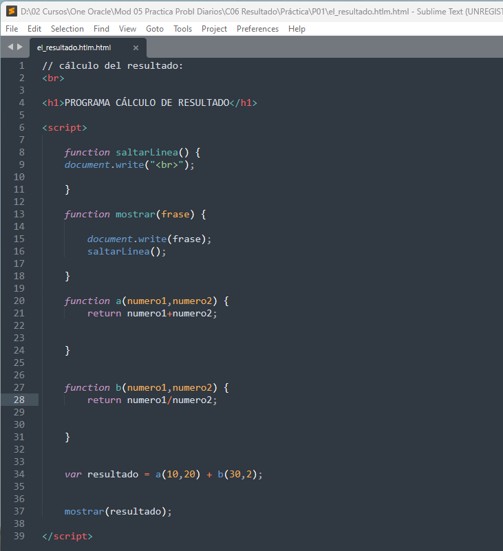Click line number 1 in the gutter
Viewport: 503px width, 551px height.
pyautogui.click(x=22, y=66)
